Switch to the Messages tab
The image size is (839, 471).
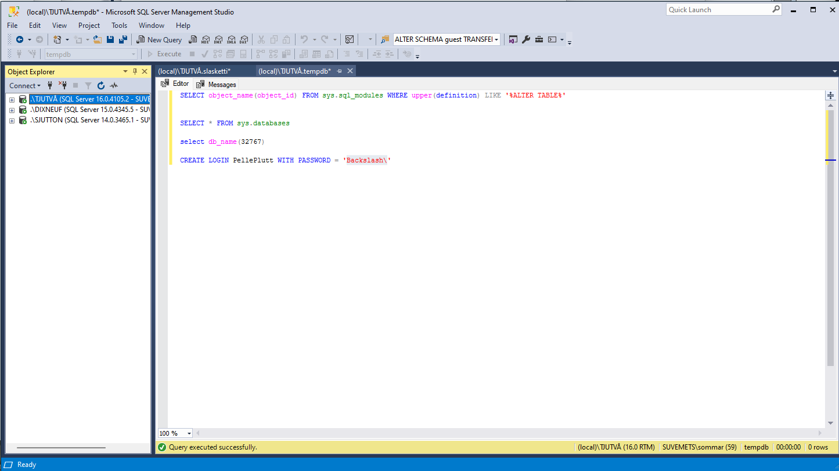click(216, 84)
